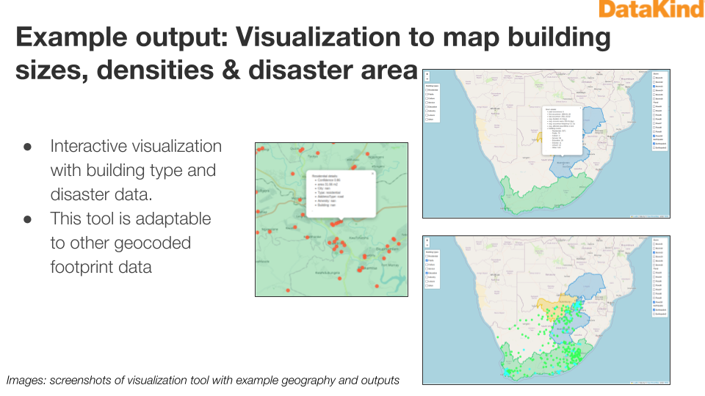Close the storm details popup on upper map
The image size is (705, 396).
pos(580,109)
